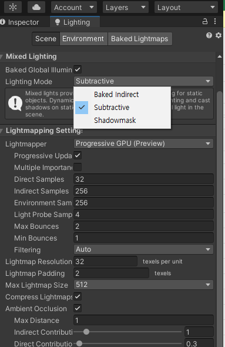
Task: Toggle Baked Global Illumination checkbox
Action: coord(78,69)
